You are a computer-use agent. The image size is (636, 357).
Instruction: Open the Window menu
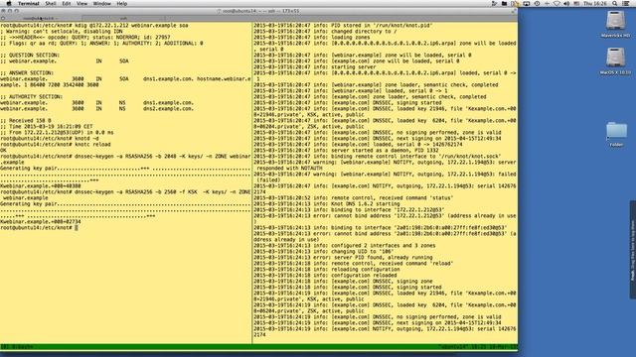pyautogui.click(x=101, y=3)
